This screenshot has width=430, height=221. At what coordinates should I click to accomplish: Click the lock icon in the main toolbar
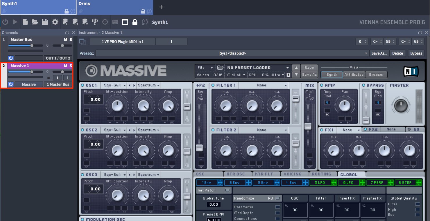(x=135, y=22)
